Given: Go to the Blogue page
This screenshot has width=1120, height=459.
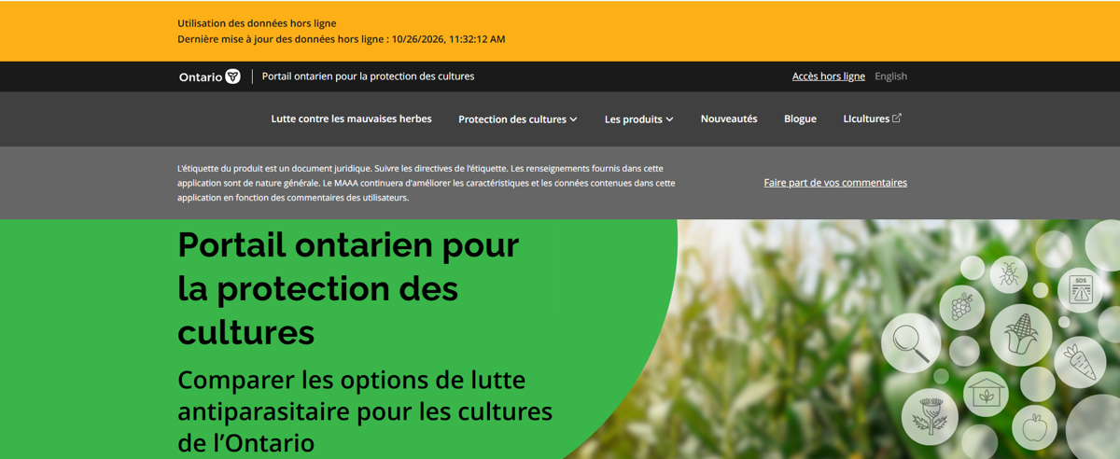Looking at the screenshot, I should [x=800, y=119].
